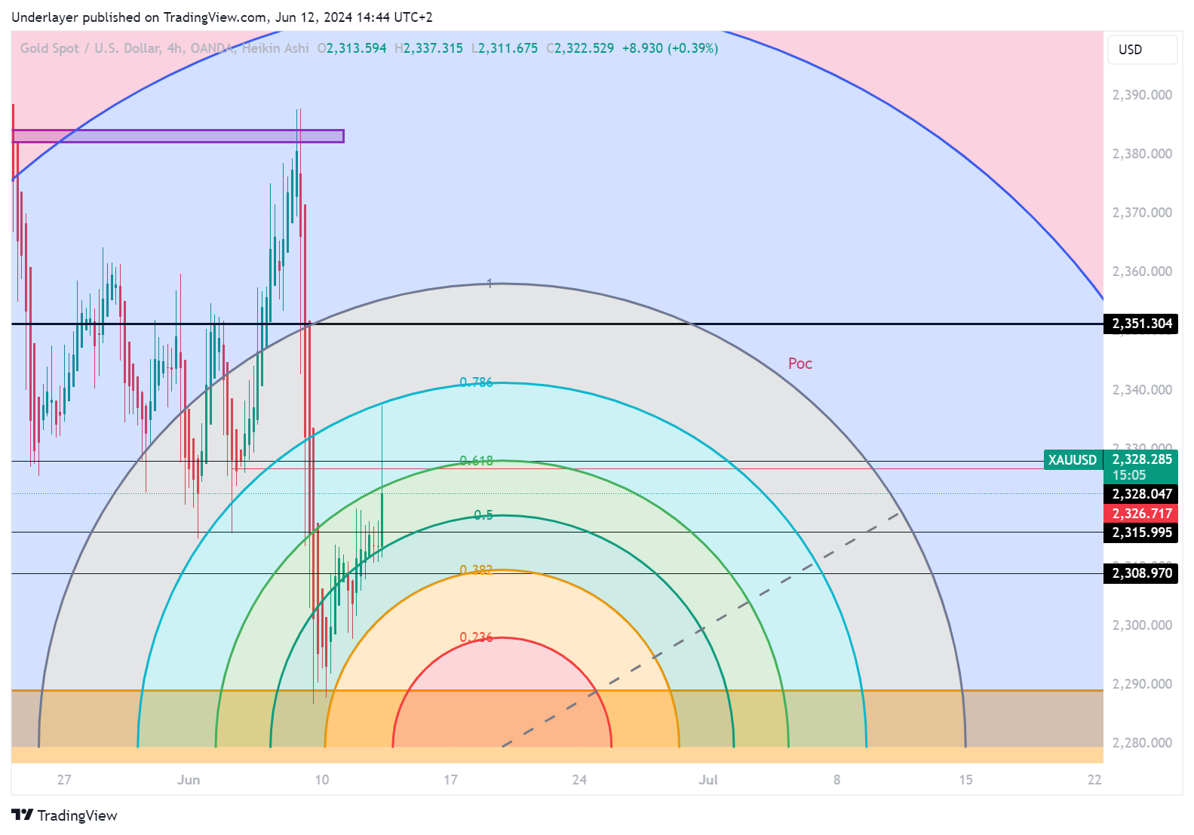Click the 2,300.000 price axis label
Viewport: 1194px width, 835px height.
[1142, 625]
